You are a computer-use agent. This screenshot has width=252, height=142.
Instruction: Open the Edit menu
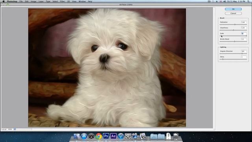(27, 2)
